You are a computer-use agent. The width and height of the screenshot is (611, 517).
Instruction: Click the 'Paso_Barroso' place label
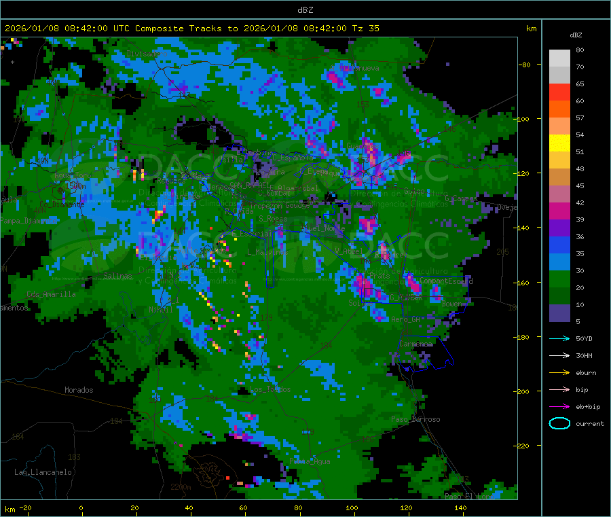pyautogui.click(x=415, y=419)
